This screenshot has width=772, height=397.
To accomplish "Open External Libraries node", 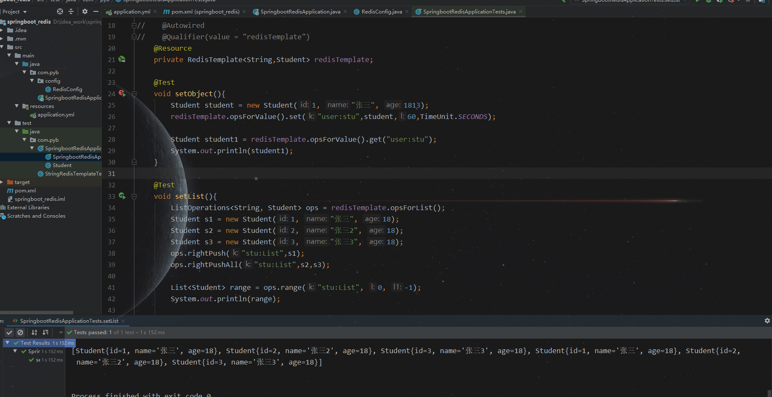I will pos(25,207).
